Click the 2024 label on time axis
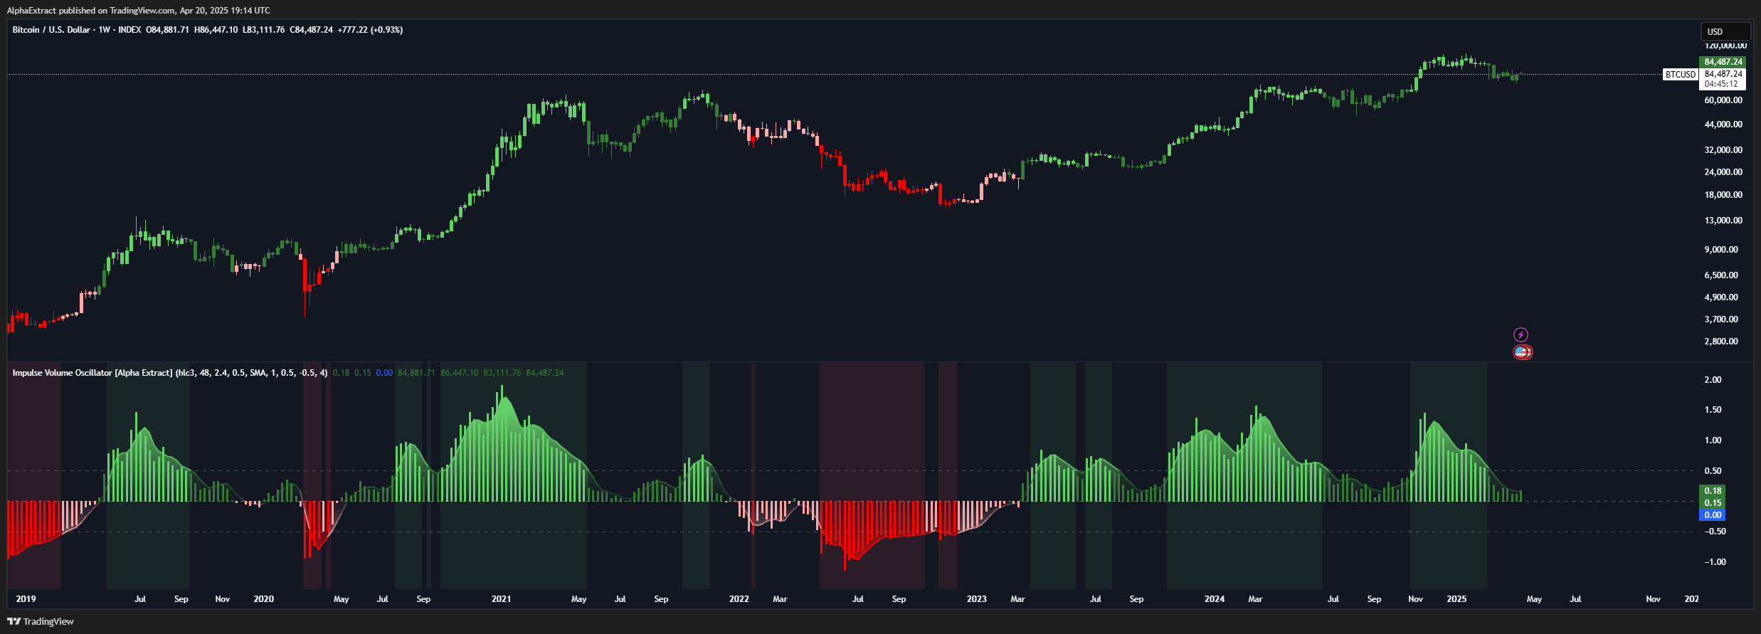The height and width of the screenshot is (634, 1761). tap(1214, 599)
